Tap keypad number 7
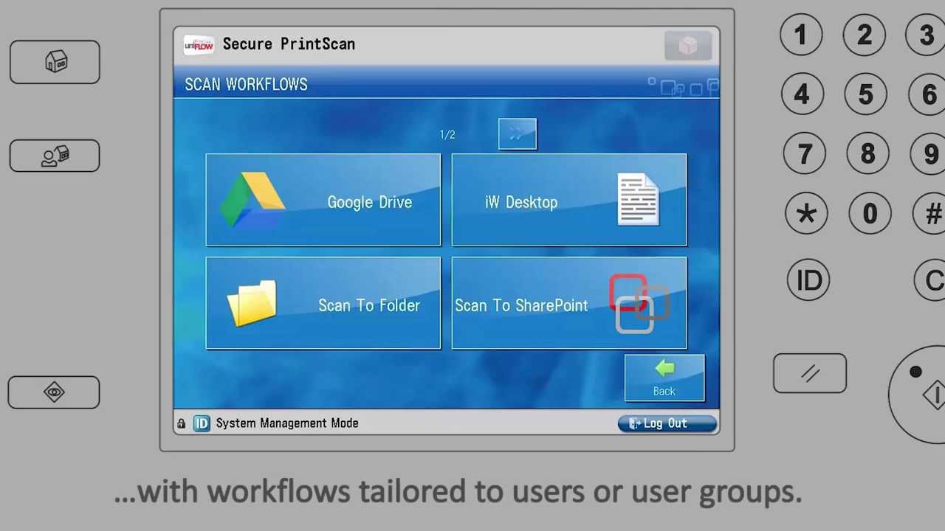Image resolution: width=945 pixels, height=531 pixels. click(x=805, y=154)
